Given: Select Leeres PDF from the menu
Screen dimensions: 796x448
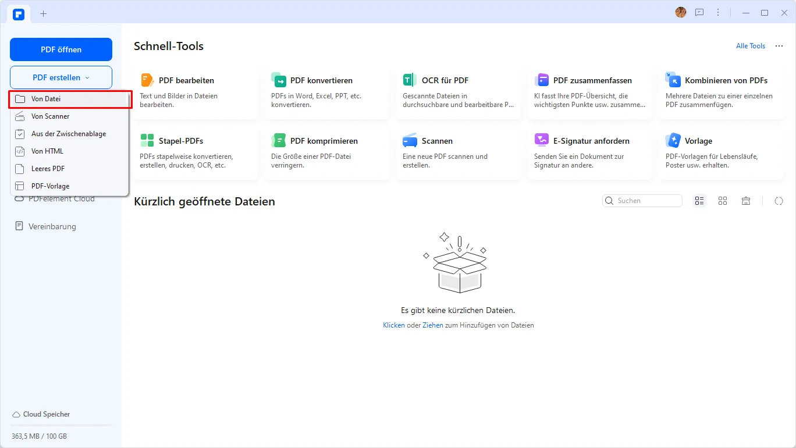Looking at the screenshot, I should [47, 168].
